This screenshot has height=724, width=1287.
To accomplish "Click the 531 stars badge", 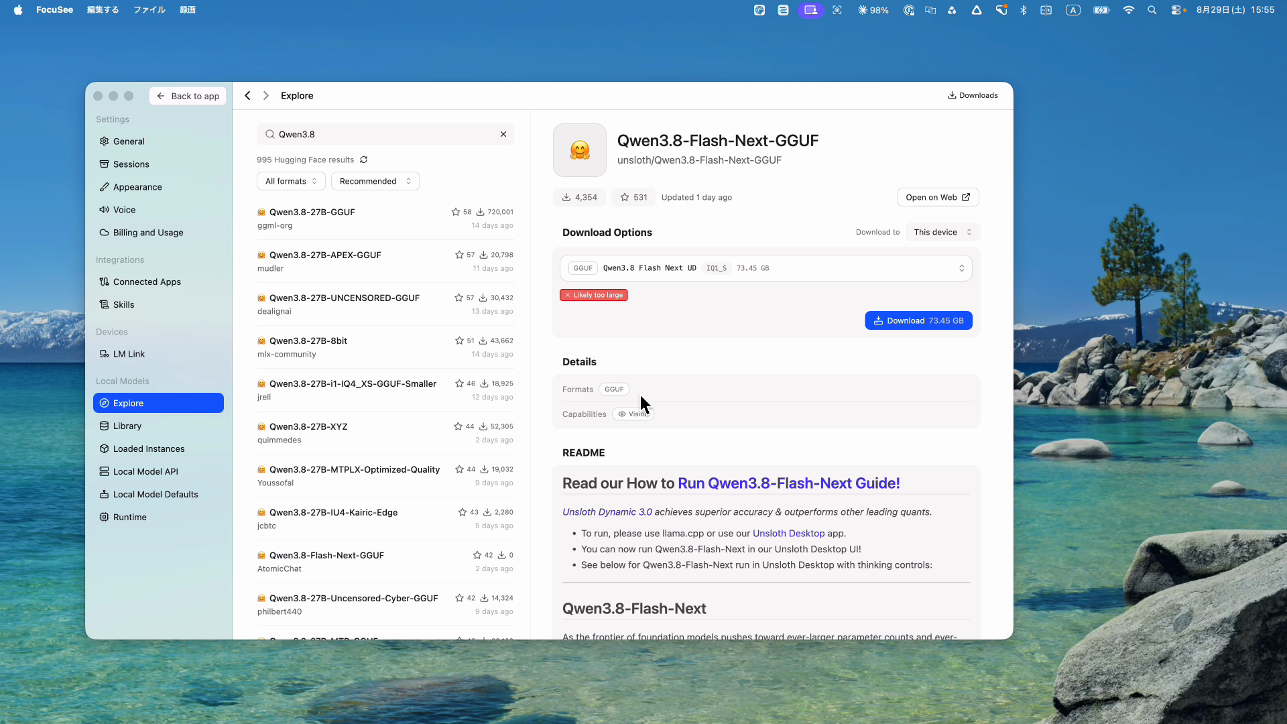I will pos(633,197).
